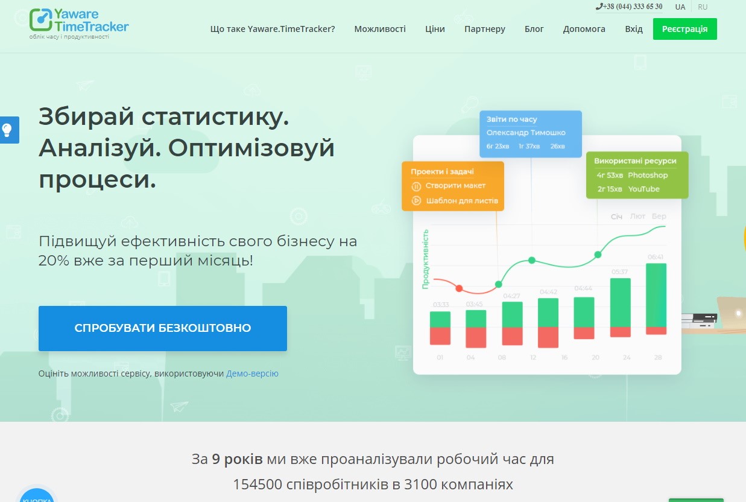Click the 03:33 bar on the chart
Image resolution: width=746 pixels, height=502 pixels.
pyautogui.click(x=440, y=328)
